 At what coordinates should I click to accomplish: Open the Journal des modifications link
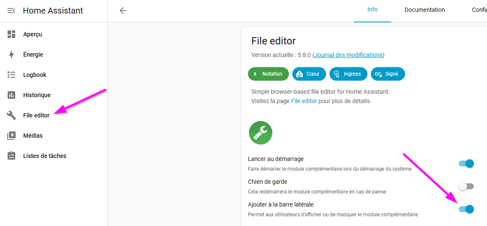click(348, 55)
